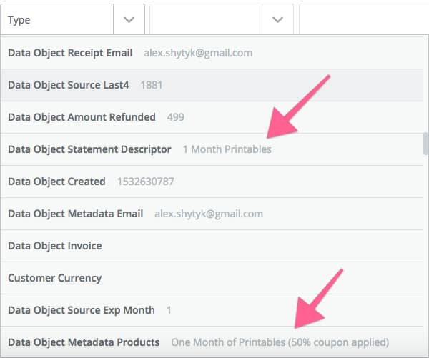Viewport: 429px width, 358px height.
Task: Choose Data Object Metadata Email option
Action: pos(75,214)
